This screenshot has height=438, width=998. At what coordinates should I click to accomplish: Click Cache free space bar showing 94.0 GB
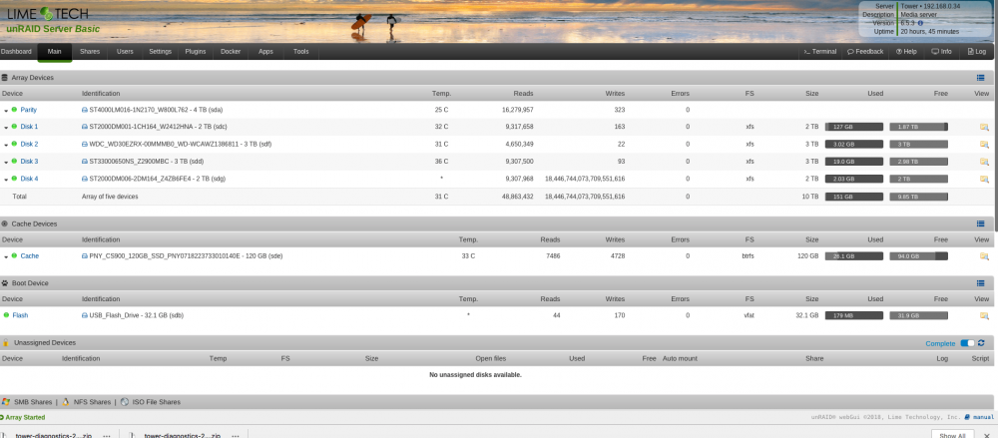click(x=918, y=256)
